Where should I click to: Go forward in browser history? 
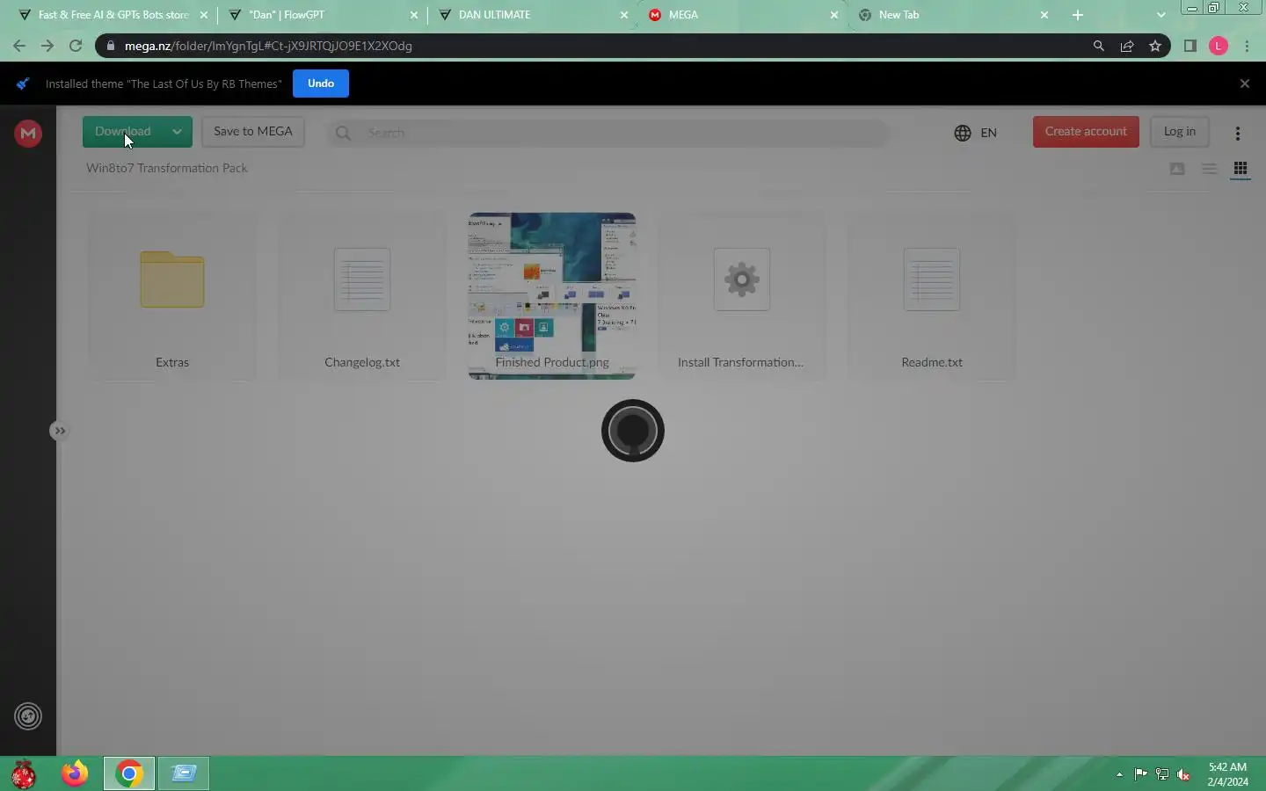(x=47, y=46)
